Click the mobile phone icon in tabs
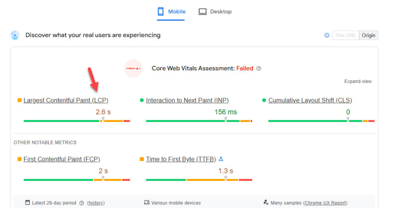Screen dimensions: 409x208 pos(161,12)
